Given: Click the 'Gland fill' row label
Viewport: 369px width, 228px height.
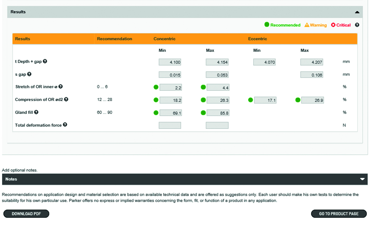Looking at the screenshot, I should [x=24, y=112].
